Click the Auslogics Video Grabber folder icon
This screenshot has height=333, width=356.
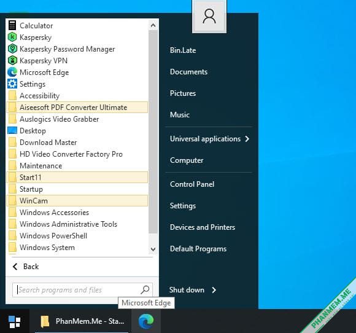12,119
